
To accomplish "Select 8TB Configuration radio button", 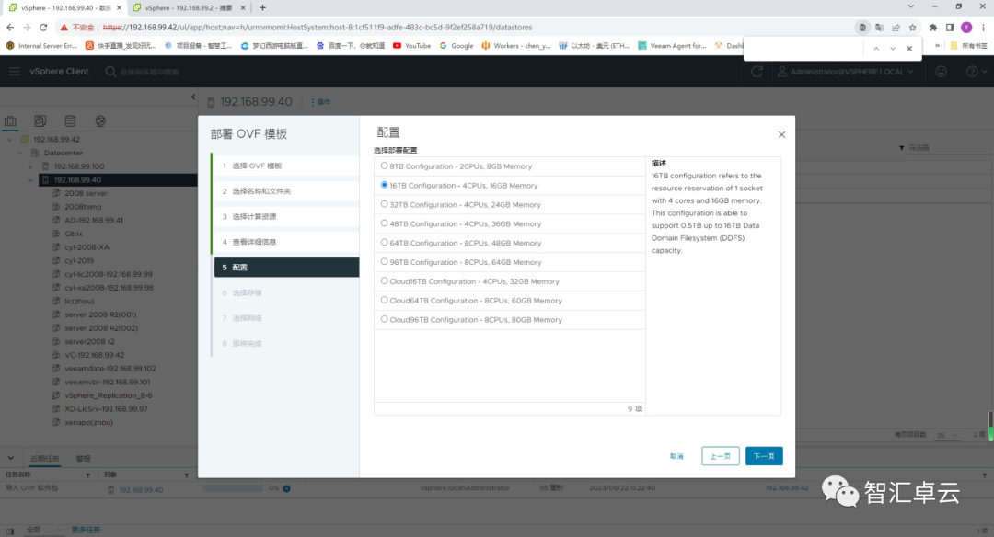I will pos(384,166).
